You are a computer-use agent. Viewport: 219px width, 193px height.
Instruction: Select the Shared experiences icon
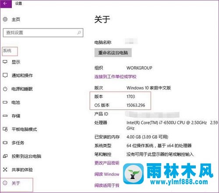(5, 170)
